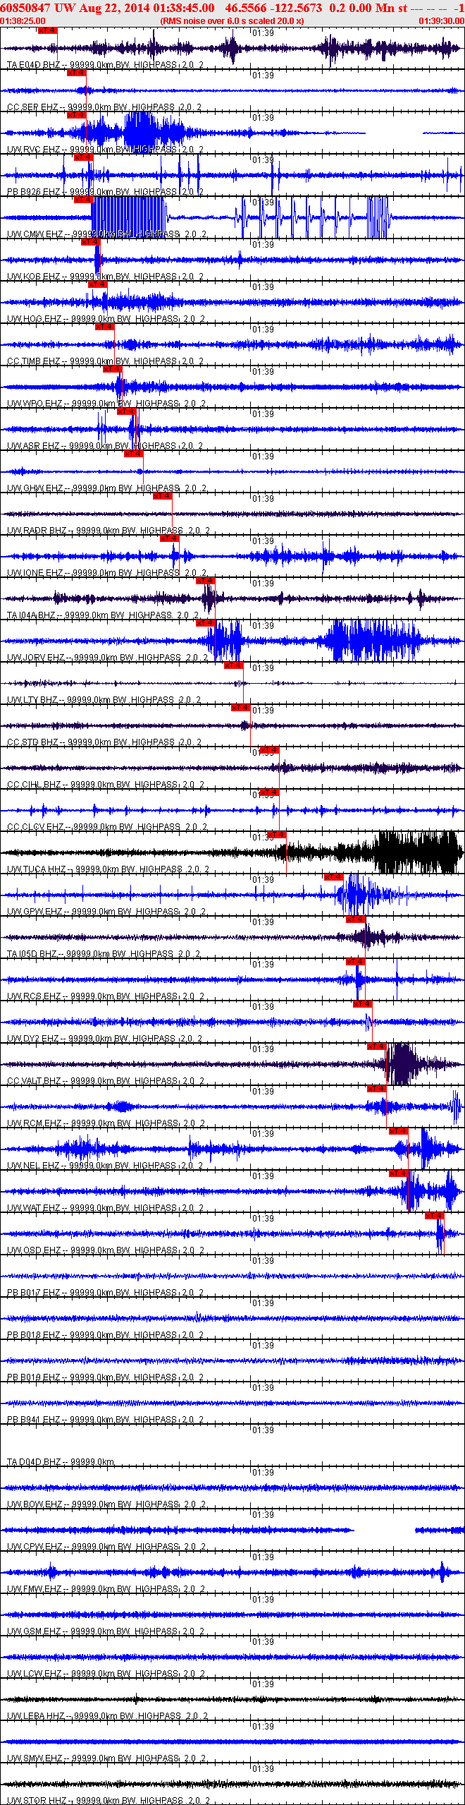This screenshot has width=465, height=1805.
Task: Click the red pick flag on CC.TIMB trace
Action: point(104,327)
